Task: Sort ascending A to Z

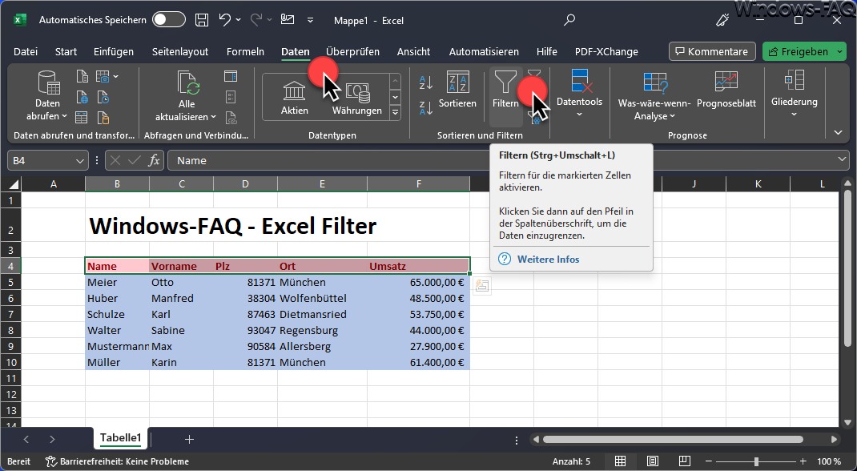Action: tap(426, 83)
